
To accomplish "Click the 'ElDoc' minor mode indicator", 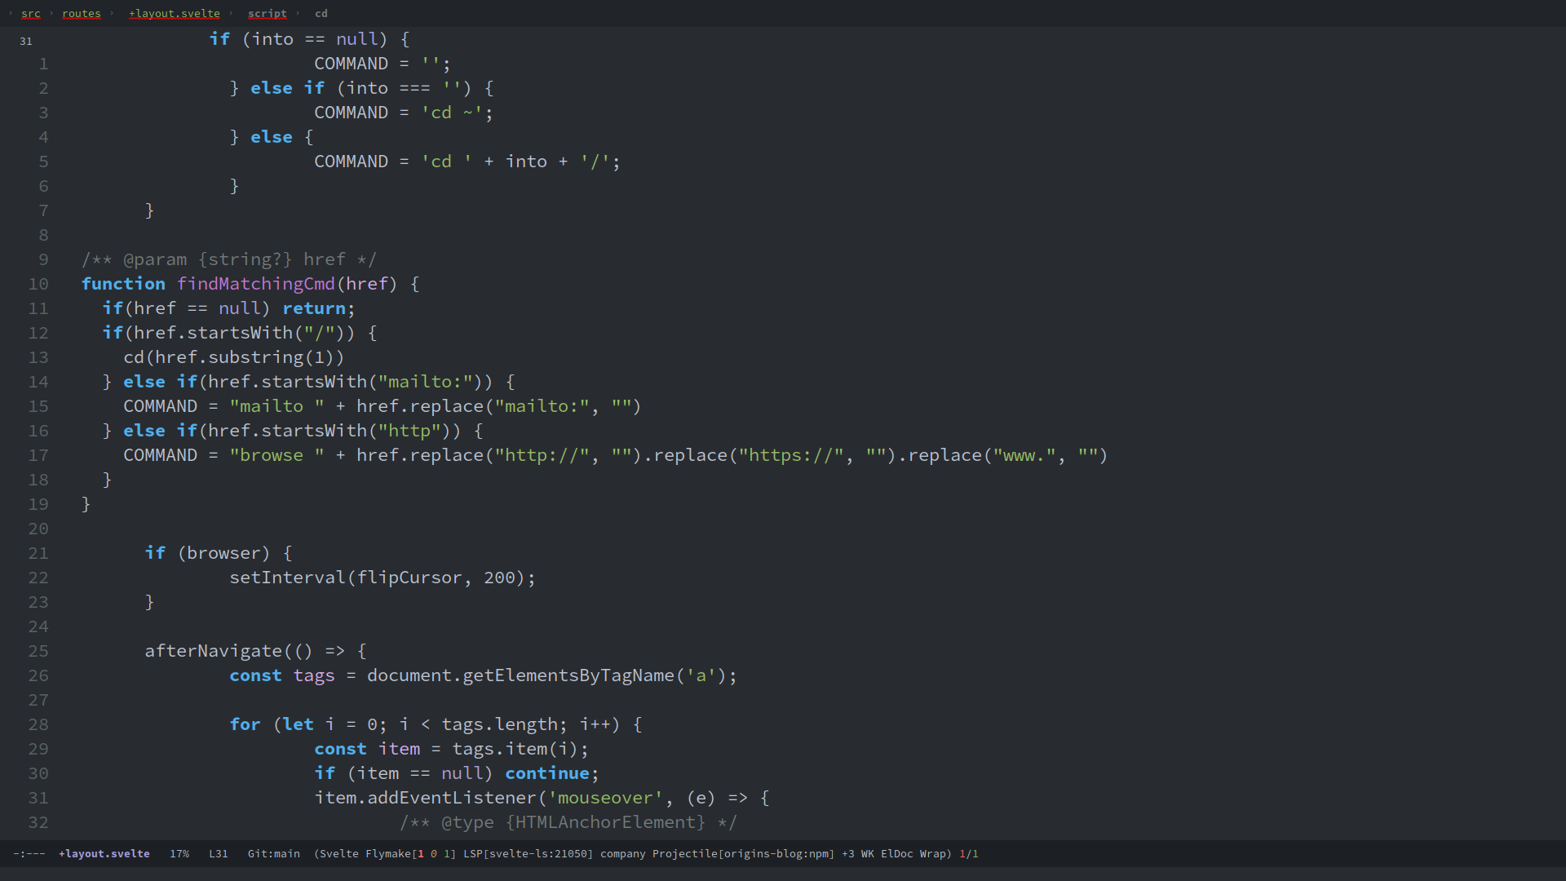I will (897, 853).
